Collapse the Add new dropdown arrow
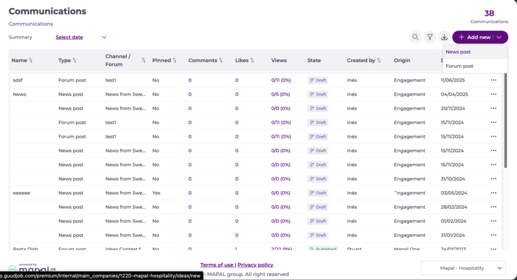517x280 pixels. coord(499,37)
